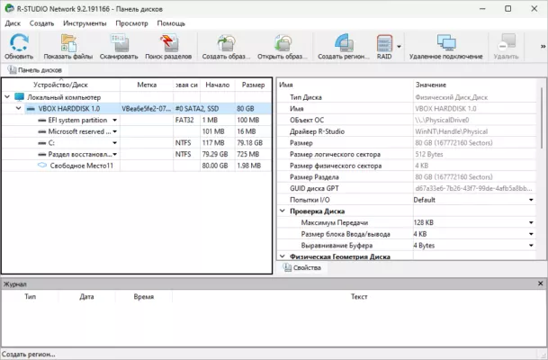Switch to Панель дисков tab
This screenshot has width=548, height=360.
point(35,70)
